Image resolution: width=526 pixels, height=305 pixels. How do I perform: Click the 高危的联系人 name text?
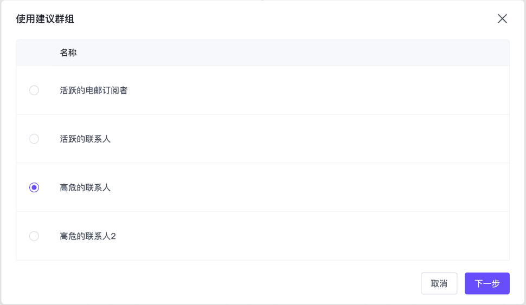click(x=85, y=187)
